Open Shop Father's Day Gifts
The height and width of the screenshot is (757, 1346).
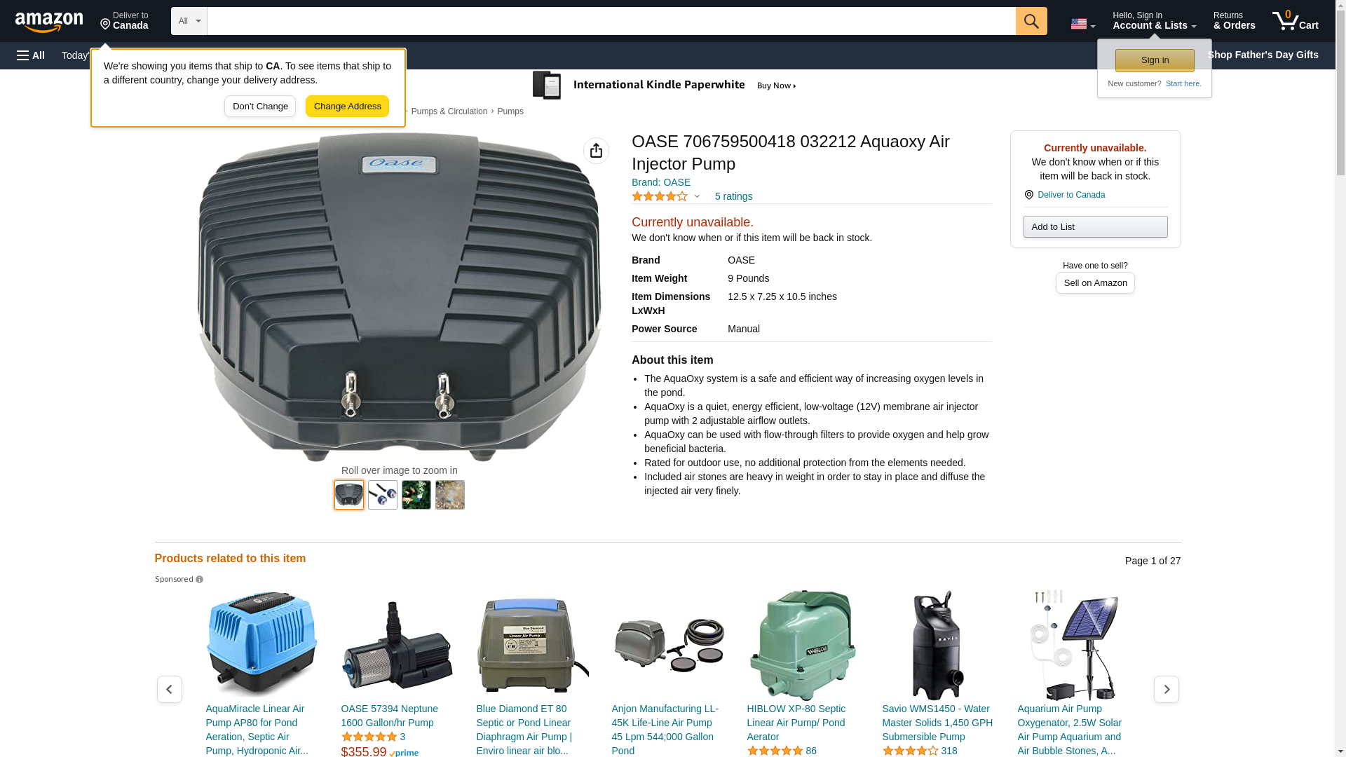point(1262,55)
